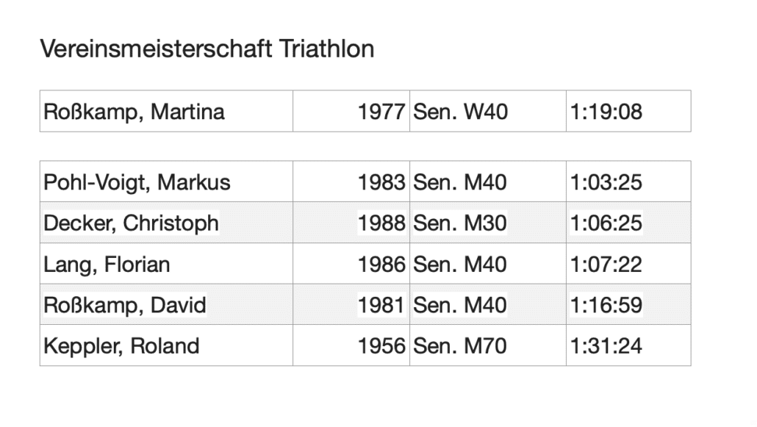Click the Sen. M70 category cell
757x427 pixels.
click(487, 345)
